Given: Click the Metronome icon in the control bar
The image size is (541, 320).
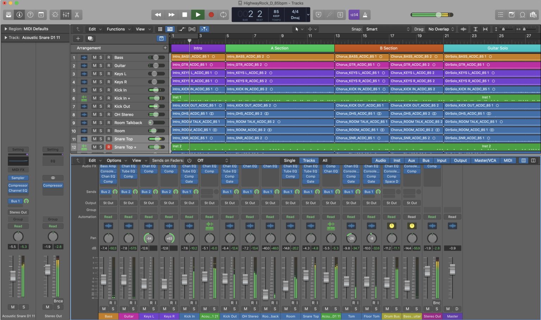Looking at the screenshot, I should pyautogui.click(x=365, y=15).
